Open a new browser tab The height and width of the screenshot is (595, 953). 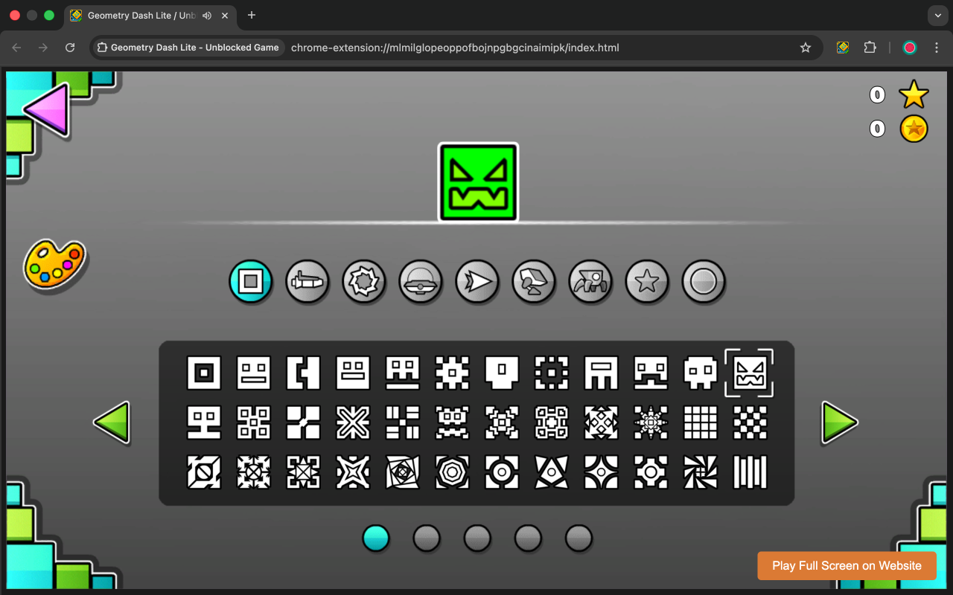tap(252, 15)
